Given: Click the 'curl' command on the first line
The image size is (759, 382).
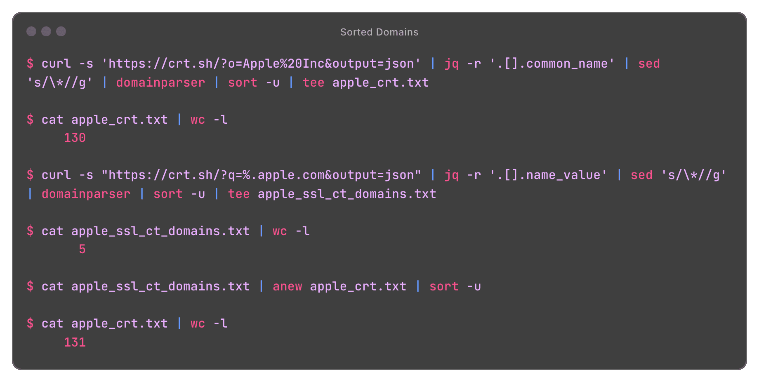Looking at the screenshot, I should coord(56,64).
